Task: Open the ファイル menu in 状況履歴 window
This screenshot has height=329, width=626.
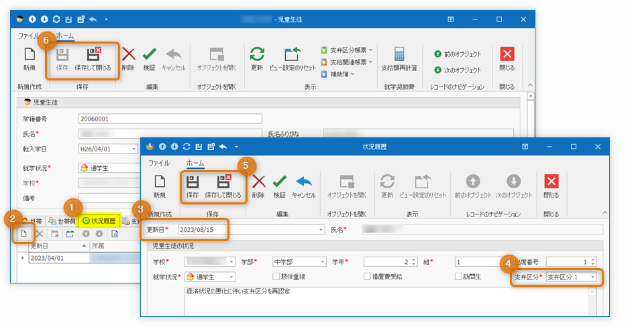Action: pos(159,163)
